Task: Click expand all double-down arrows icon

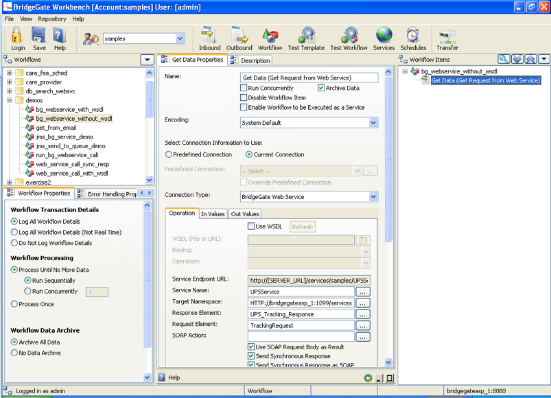Action: [517, 59]
